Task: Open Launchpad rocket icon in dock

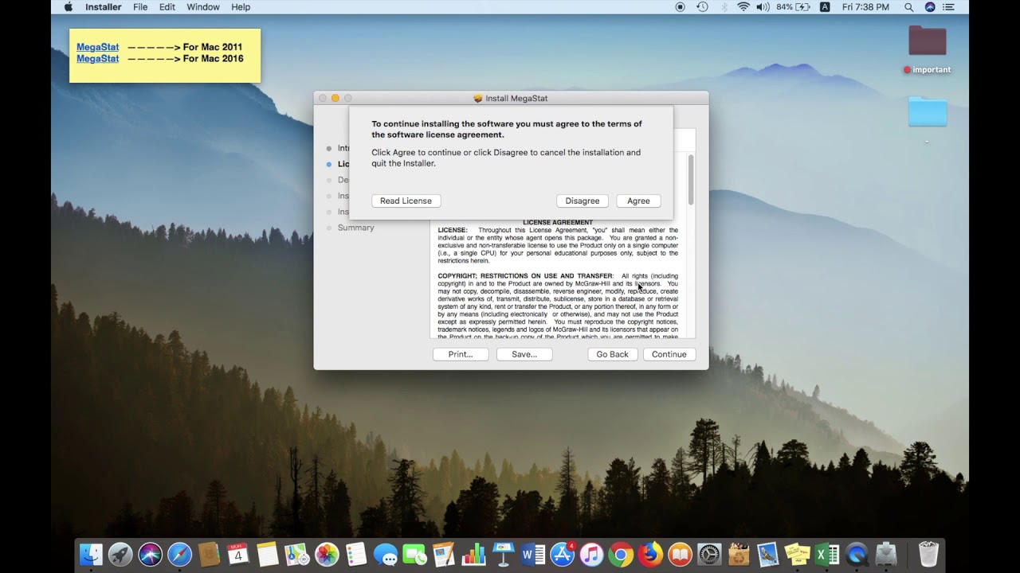Action: click(120, 554)
